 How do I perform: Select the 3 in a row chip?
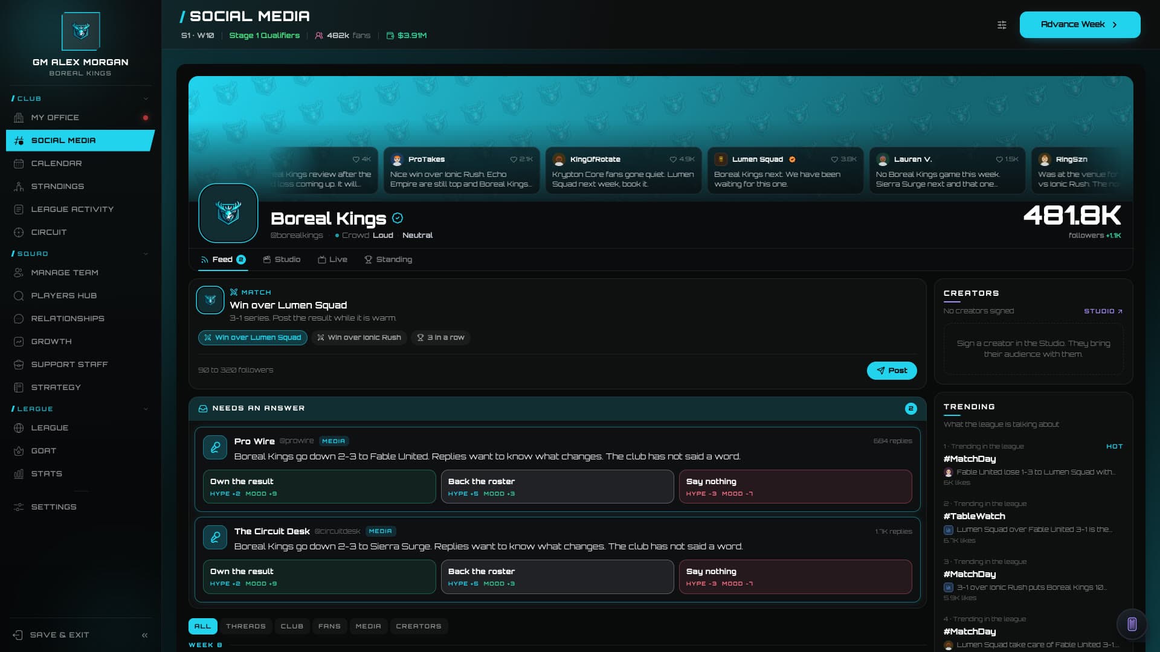(x=440, y=337)
